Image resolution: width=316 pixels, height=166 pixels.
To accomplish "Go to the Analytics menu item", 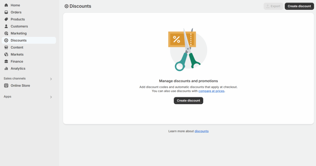I will tap(29, 69).
